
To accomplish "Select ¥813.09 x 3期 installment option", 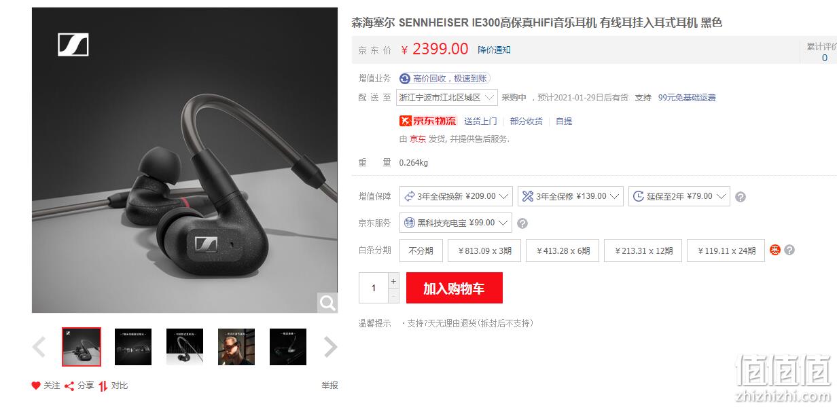I will (484, 251).
